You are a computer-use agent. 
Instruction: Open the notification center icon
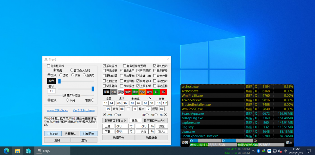click(x=308, y=151)
